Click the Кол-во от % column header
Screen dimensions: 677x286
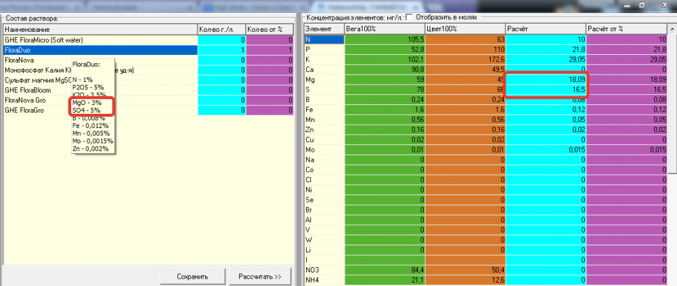[270, 29]
